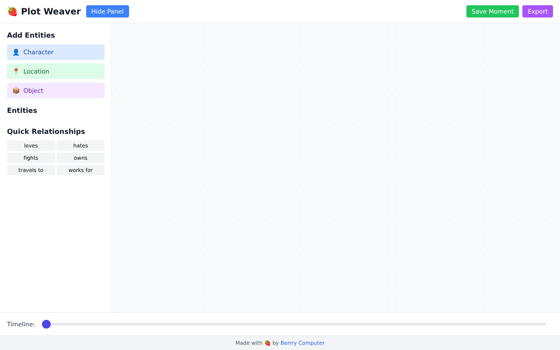This screenshot has width=560, height=350.
Task: Click the box icon on Object
Action: pos(16,91)
